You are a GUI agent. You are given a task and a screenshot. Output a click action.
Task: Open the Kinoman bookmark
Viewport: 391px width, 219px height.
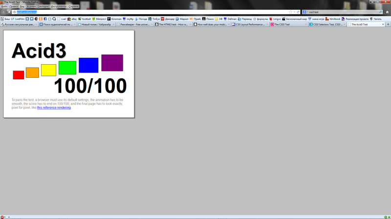tap(114, 19)
